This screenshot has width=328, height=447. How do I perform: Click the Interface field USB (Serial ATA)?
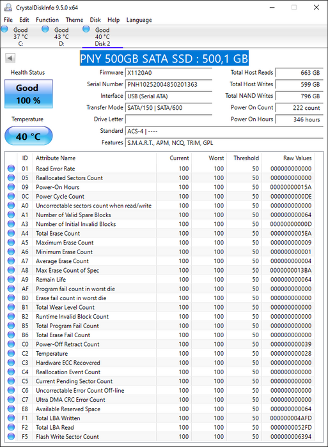[169, 96]
